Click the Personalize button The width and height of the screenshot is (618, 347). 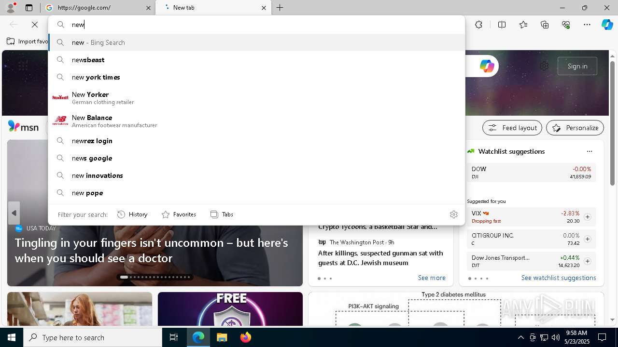[575, 128]
